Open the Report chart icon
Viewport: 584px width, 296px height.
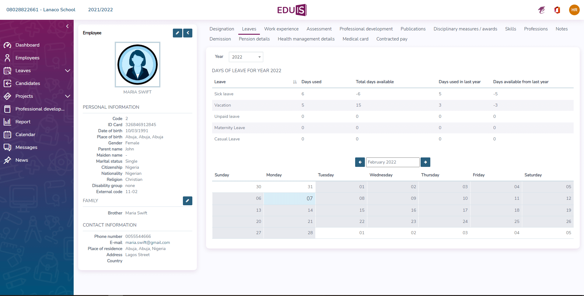(7, 122)
